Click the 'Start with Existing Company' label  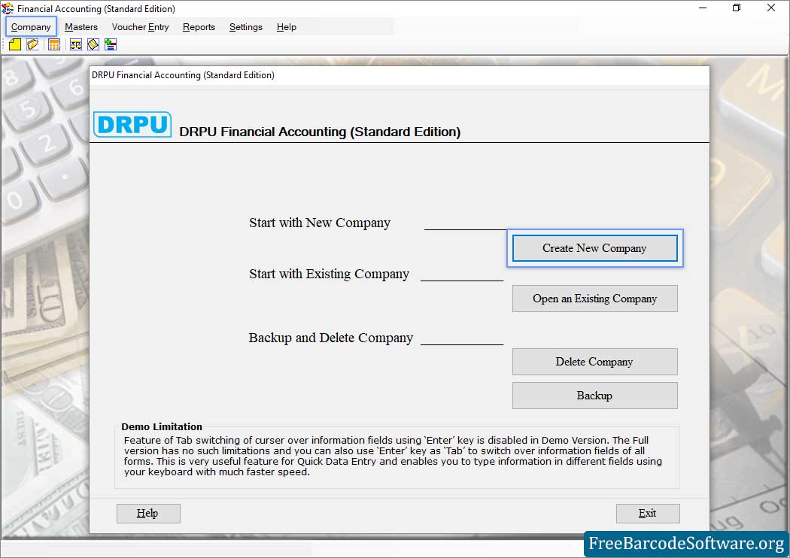pos(329,274)
